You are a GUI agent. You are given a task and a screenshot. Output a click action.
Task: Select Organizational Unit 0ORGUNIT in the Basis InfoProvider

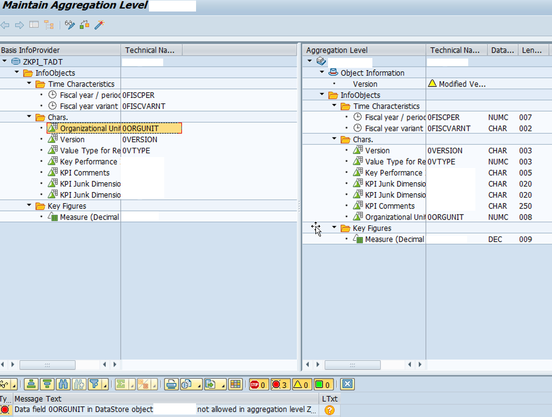point(114,128)
